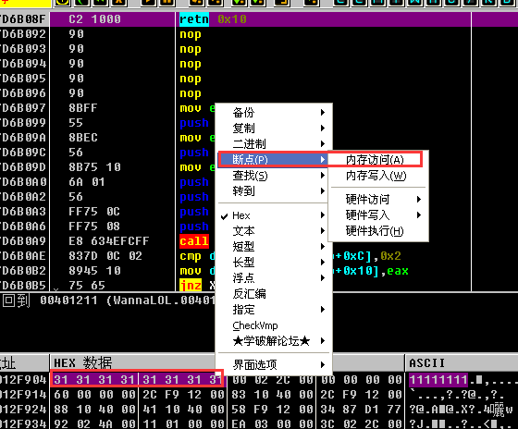Click hex bytes EA 03 00 00 in the dump

(x=272, y=424)
